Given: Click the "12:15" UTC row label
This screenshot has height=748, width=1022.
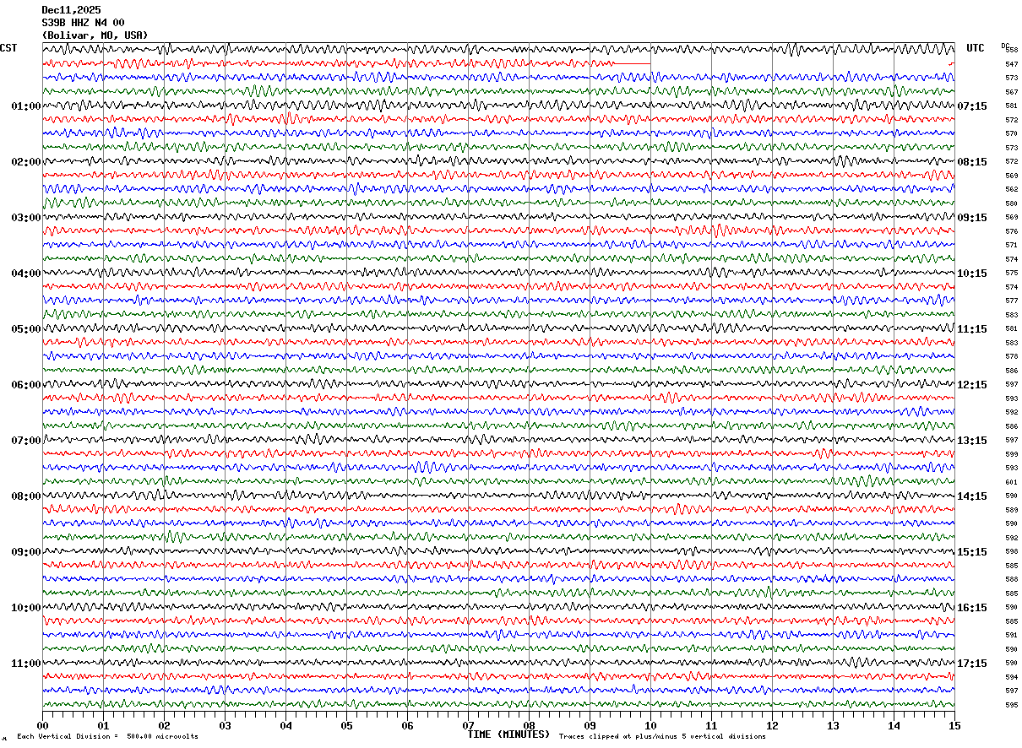Looking at the screenshot, I should click(x=972, y=385).
